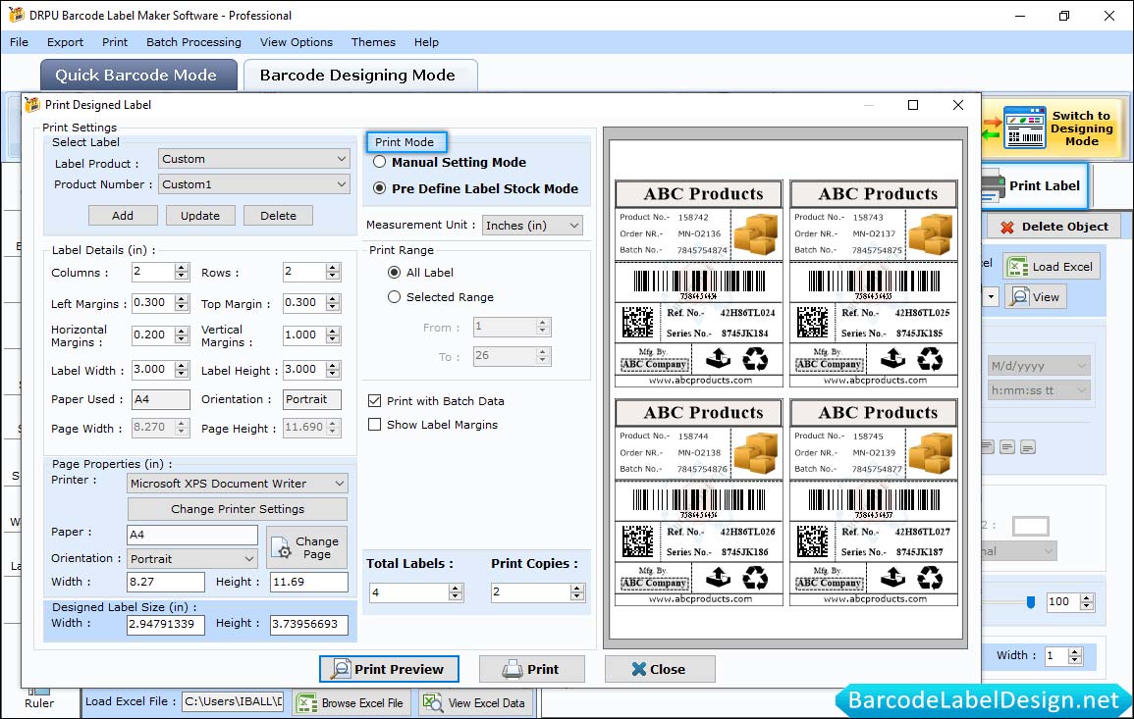Viewport: 1134px width, 719px height.
Task: Click the Change Page gear icon
Action: point(282,548)
